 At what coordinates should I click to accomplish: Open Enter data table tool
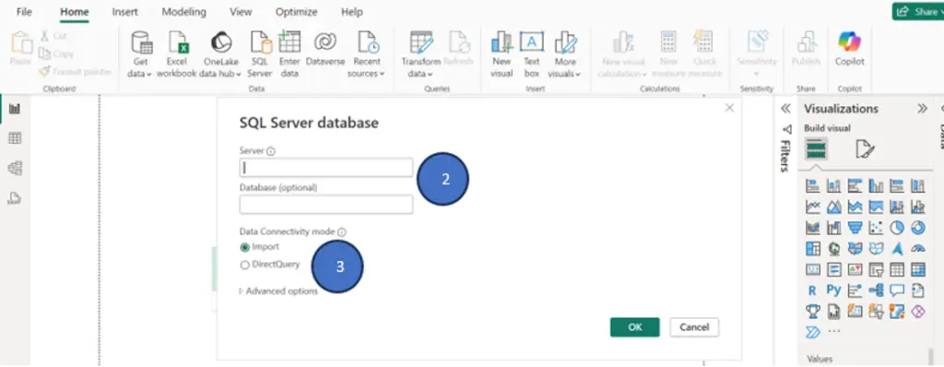point(289,54)
